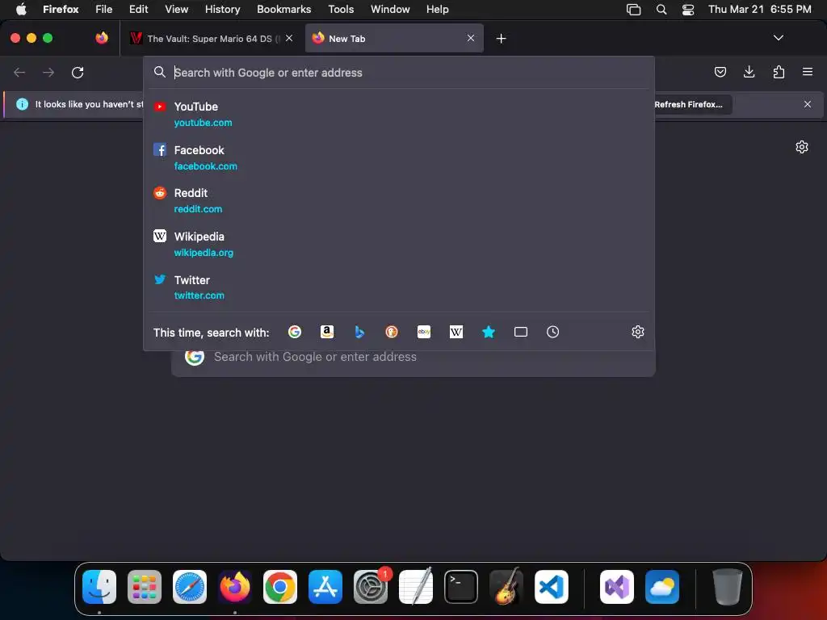Expand the list all tabs chevron

tap(778, 38)
